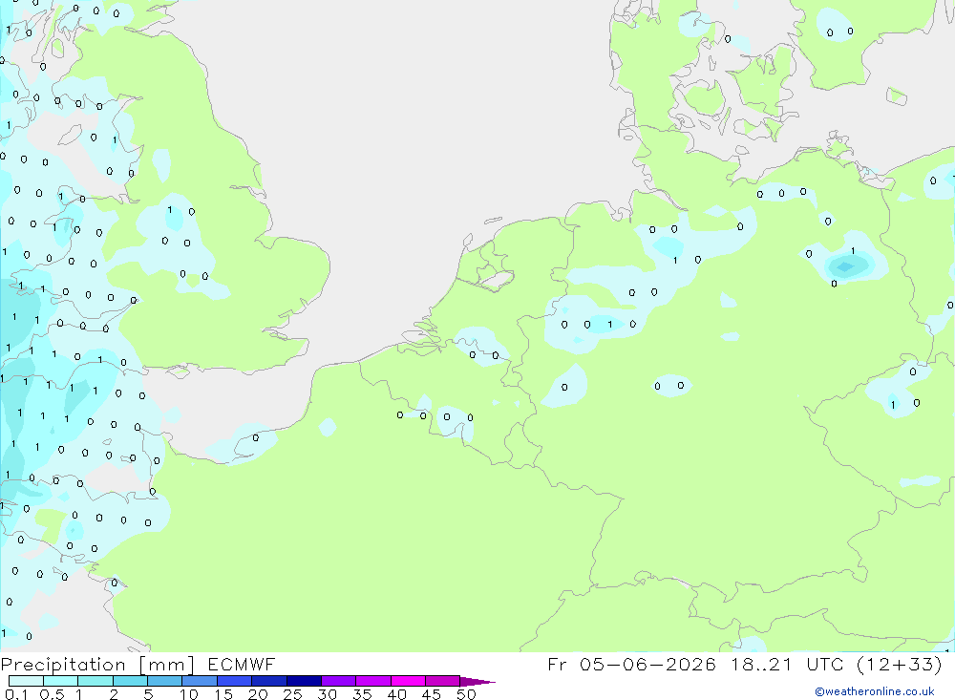Select the 35–40 mm legend color swatch
Image resolution: width=955 pixels, height=700 pixels.
tap(373, 681)
